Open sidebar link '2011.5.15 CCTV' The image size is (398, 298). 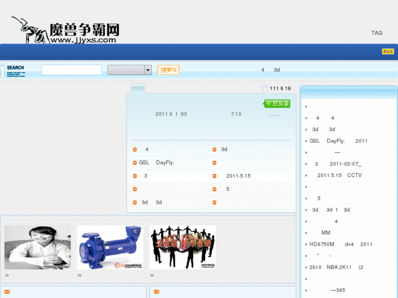339,176
